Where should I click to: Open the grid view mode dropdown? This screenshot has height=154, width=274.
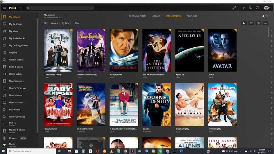[268, 16]
